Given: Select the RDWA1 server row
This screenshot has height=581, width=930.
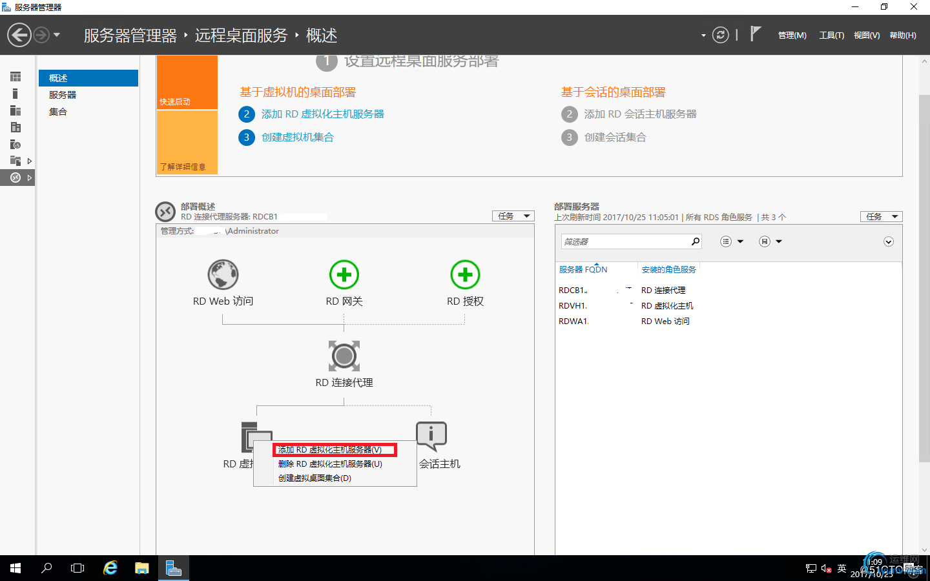Looking at the screenshot, I should point(728,321).
